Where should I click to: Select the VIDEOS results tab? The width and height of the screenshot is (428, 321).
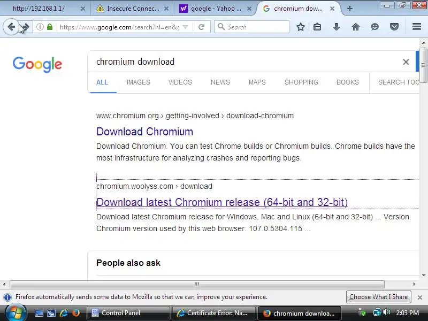pos(180,82)
